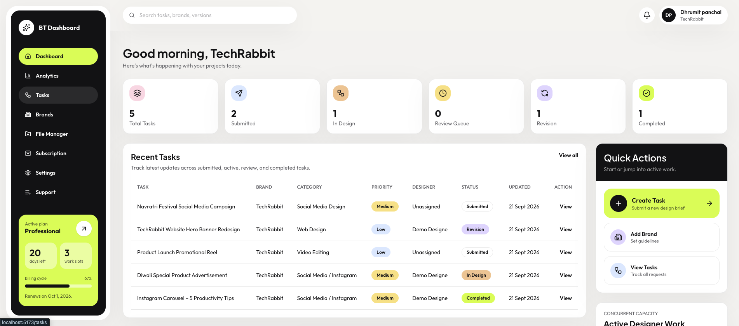
Task: Click the Add Brand quick action
Action: [662, 237]
